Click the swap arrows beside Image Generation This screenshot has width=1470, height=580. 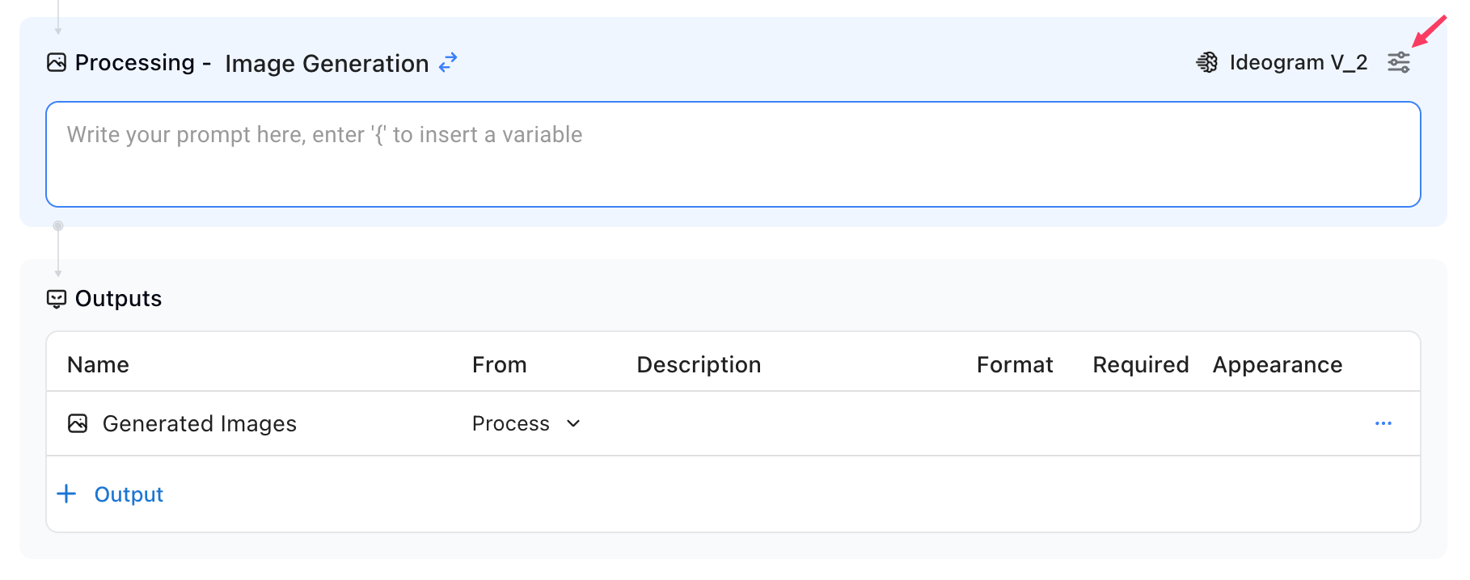pyautogui.click(x=448, y=62)
